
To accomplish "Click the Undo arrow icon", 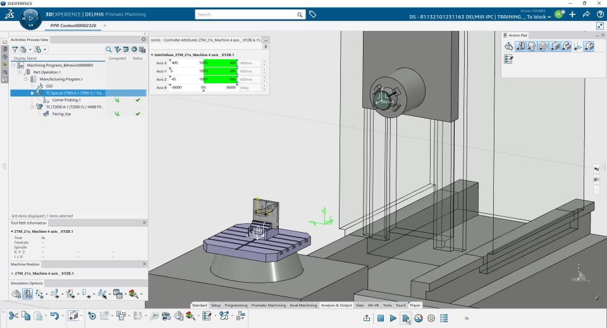I will tap(54, 316).
